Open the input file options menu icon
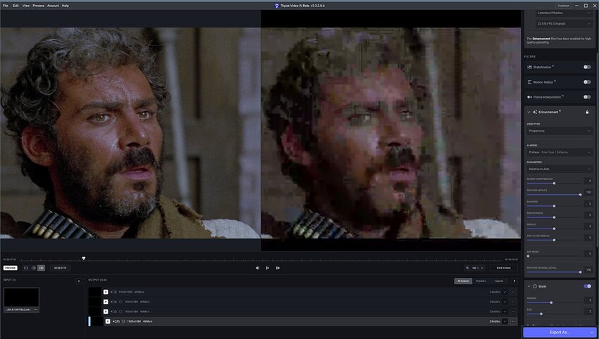The height and width of the screenshot is (339, 599). click(35, 309)
